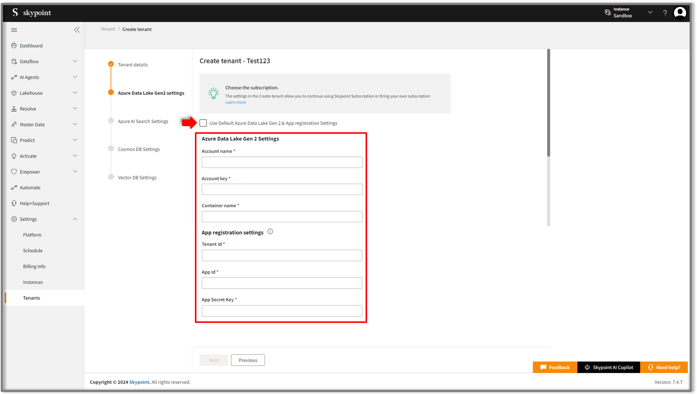Screen dimensions: 697x395
Task: Open the help question mark icon
Action: pos(665,13)
